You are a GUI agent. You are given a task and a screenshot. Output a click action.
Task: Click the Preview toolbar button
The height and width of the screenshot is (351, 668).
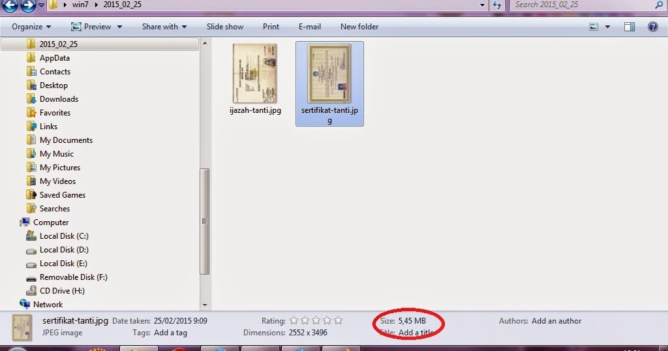pos(91,26)
